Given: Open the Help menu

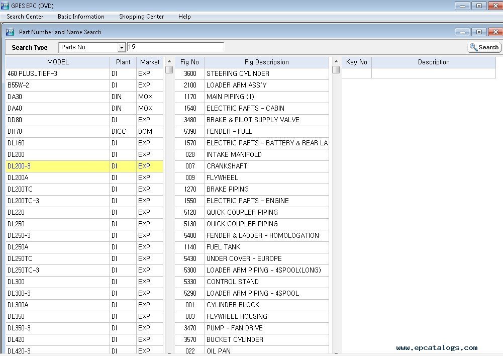Looking at the screenshot, I should pyautogui.click(x=184, y=17).
